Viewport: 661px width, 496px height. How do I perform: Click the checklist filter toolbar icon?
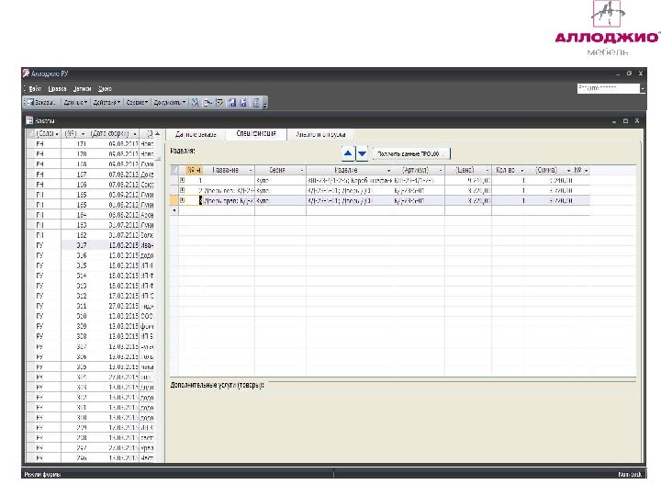[219, 103]
